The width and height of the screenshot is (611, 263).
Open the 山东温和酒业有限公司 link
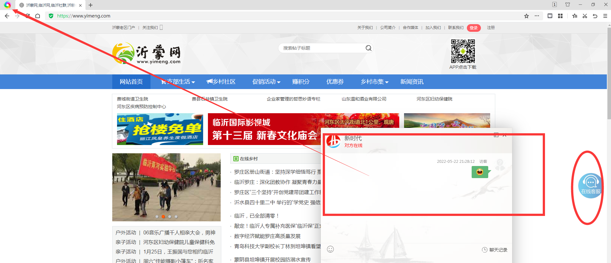click(x=364, y=99)
